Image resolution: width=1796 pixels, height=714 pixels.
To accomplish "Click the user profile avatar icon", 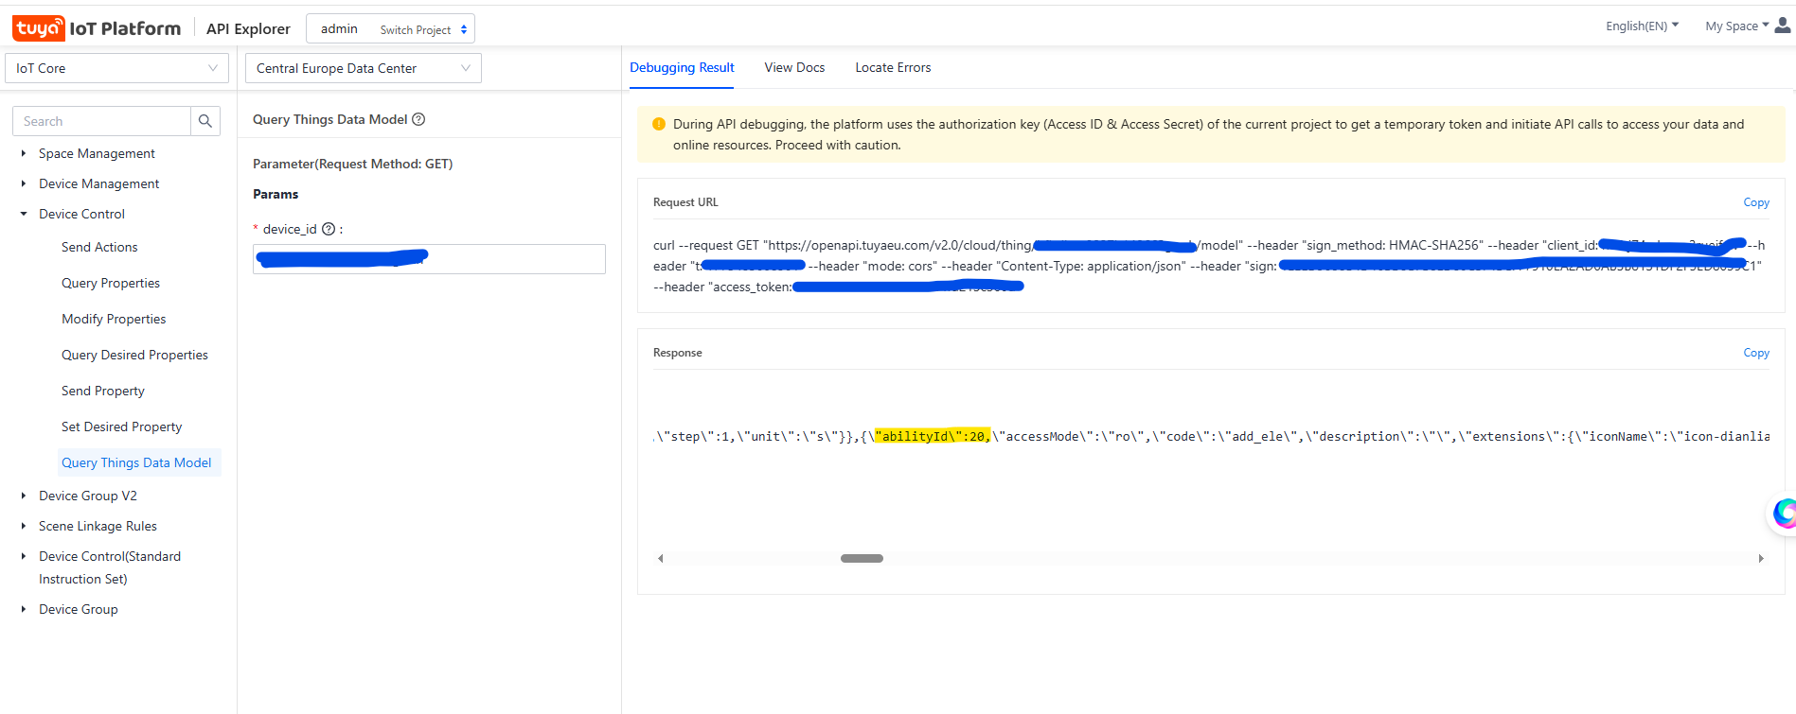I will tap(1783, 26).
